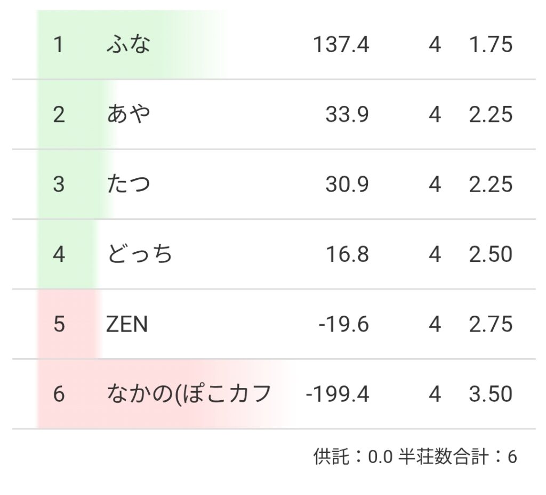546x495 pixels.
Task: Select the 半荘数合計：6 footer text
Action: [x=457, y=457]
